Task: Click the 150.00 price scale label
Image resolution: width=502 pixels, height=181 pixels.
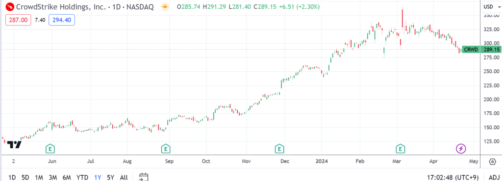Action: (x=491, y=127)
